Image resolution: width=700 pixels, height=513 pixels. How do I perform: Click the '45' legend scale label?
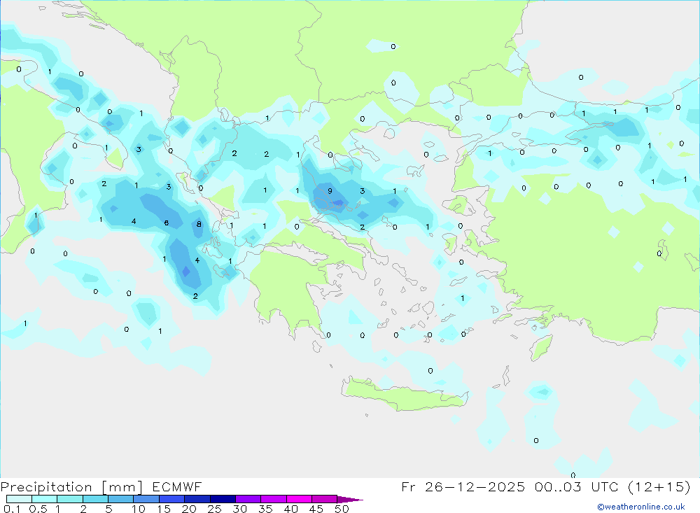click(316, 509)
